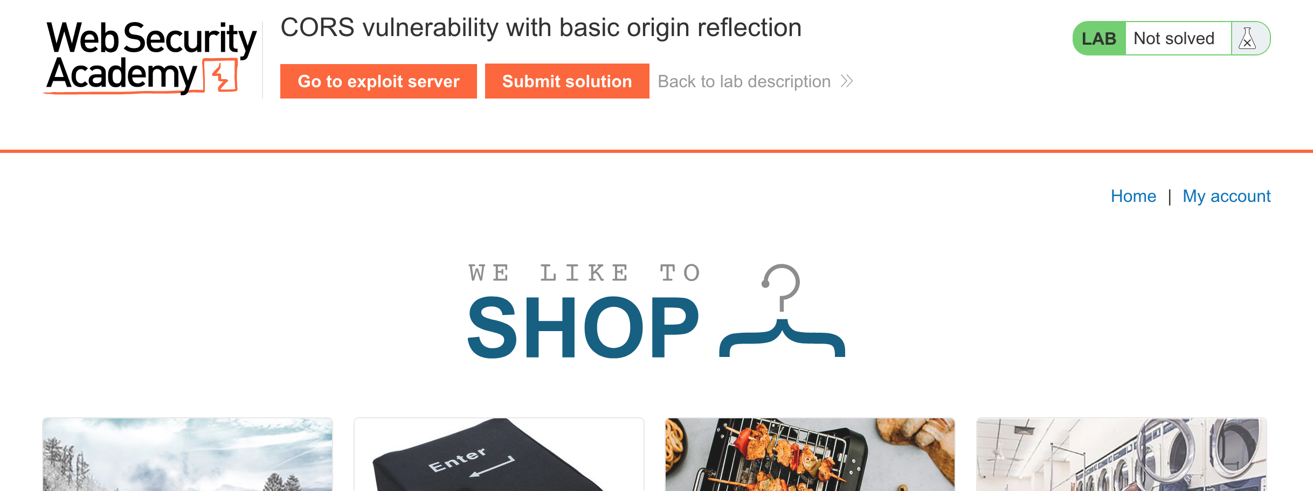Click the CORS vulnerability lab title

click(541, 28)
